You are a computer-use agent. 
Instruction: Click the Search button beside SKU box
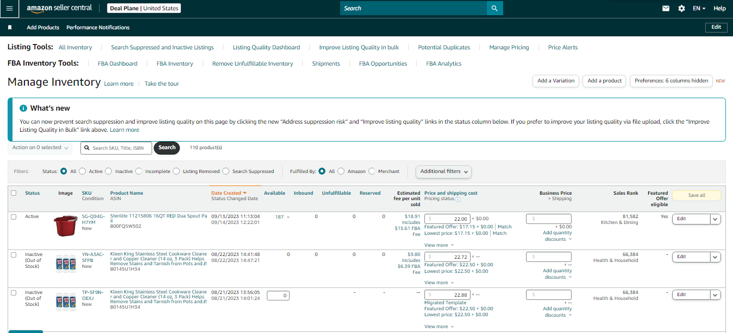click(167, 148)
